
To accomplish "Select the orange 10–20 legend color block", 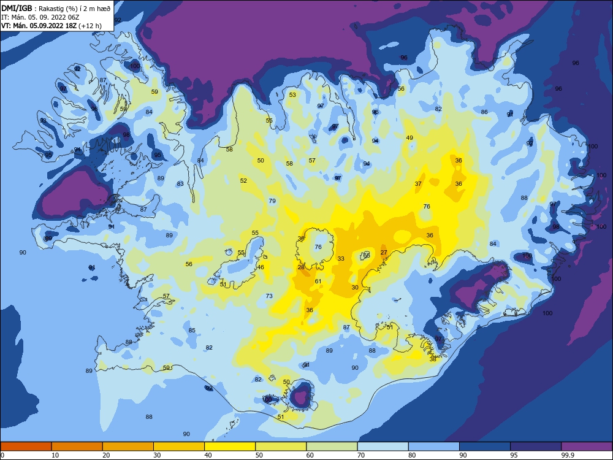I will click(77, 447).
